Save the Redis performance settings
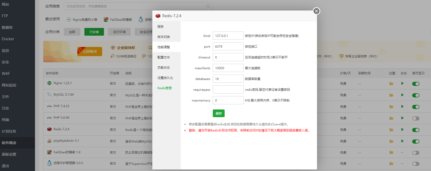 tap(219, 113)
